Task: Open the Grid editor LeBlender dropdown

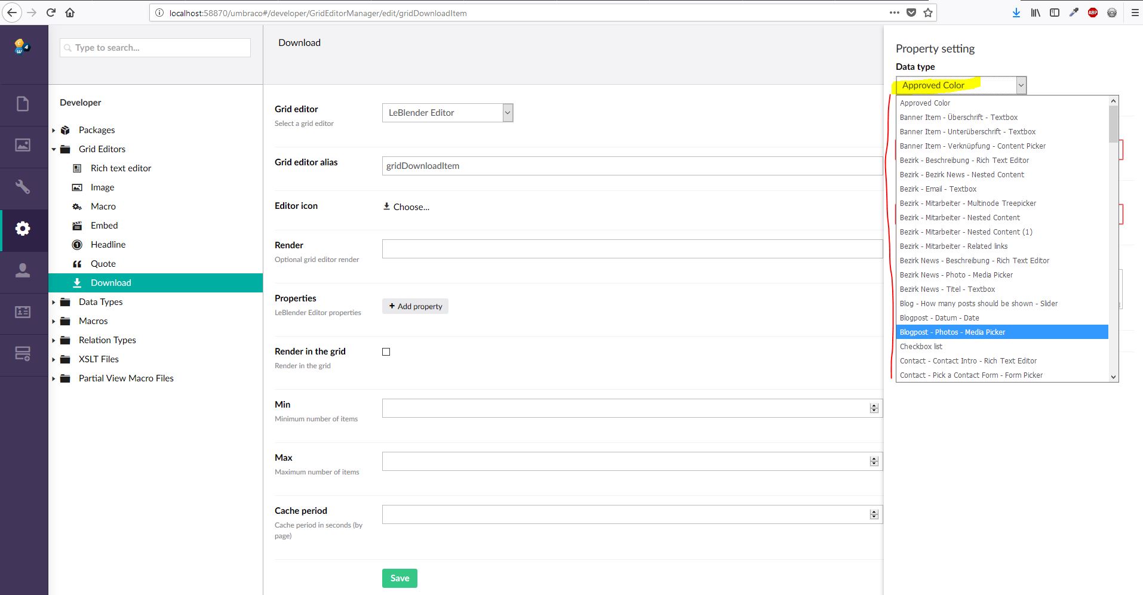Action: coord(448,113)
